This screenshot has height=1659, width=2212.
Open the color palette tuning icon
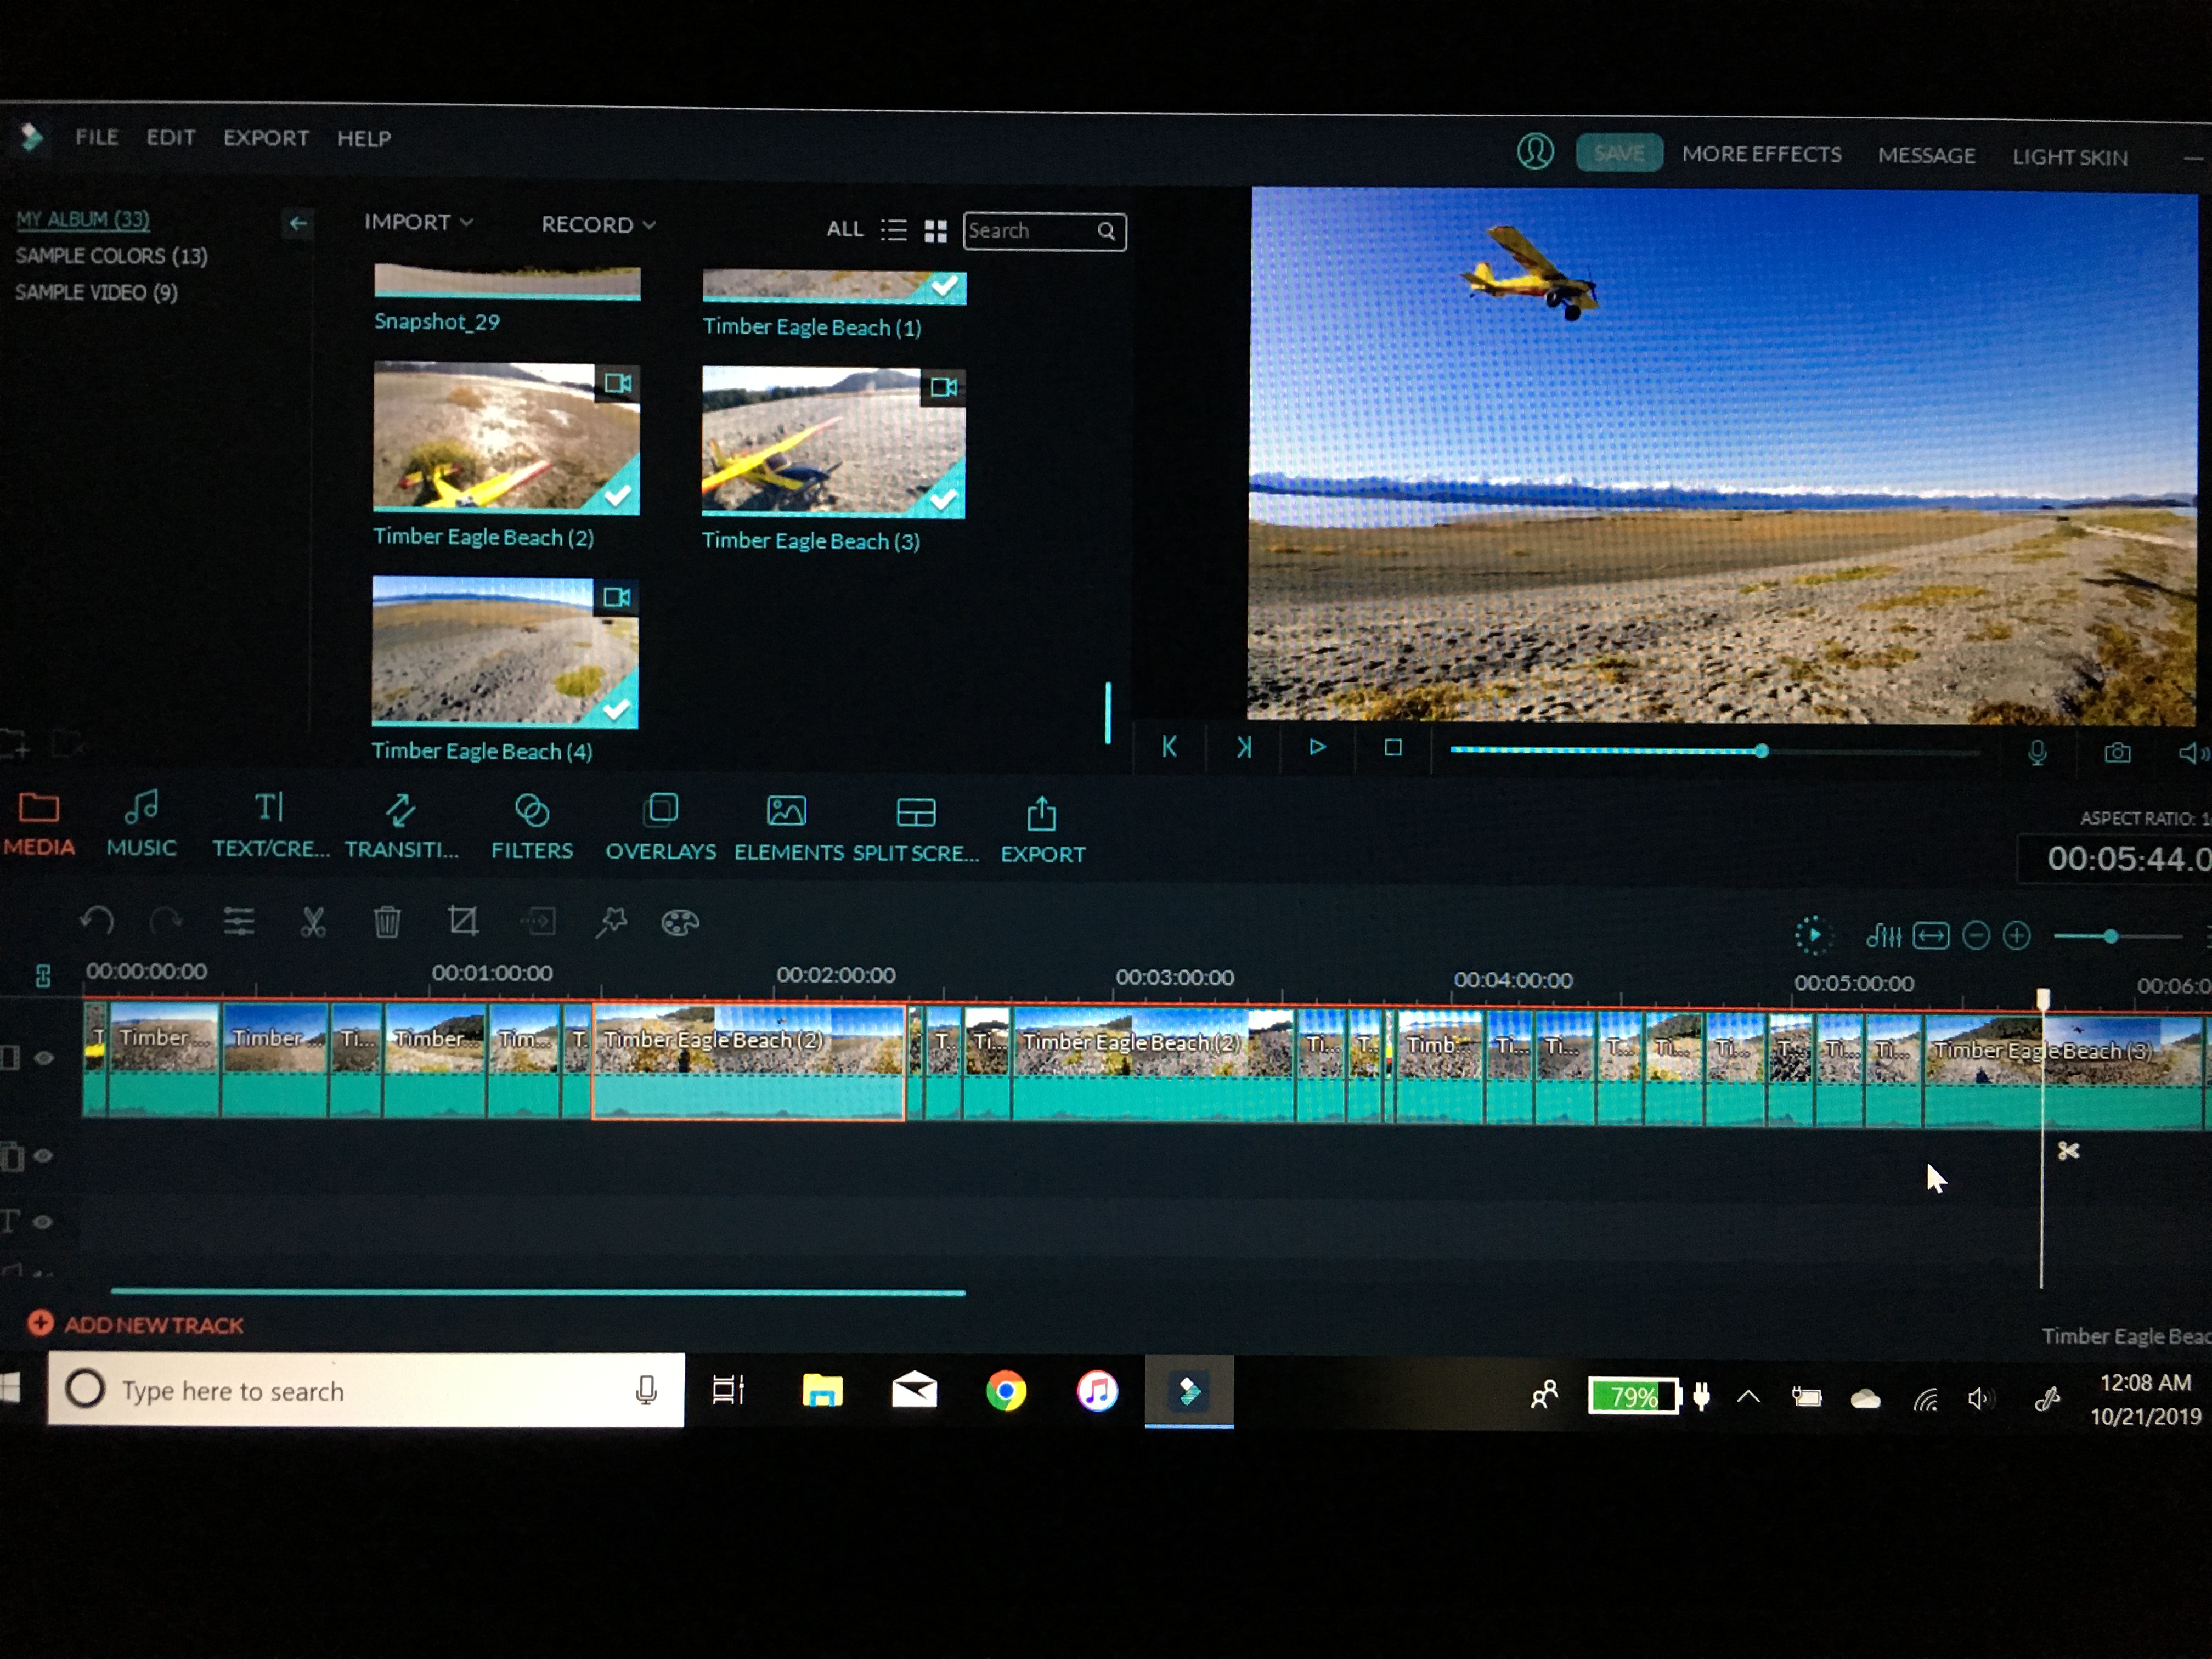680,922
